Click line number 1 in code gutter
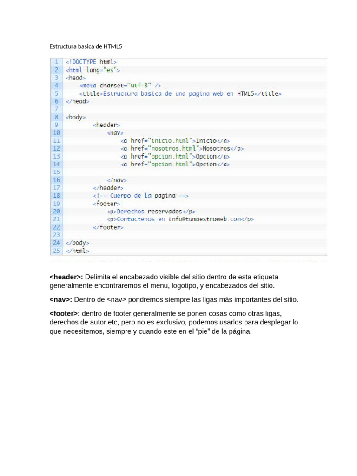This screenshot has width=357, height=476. (56, 62)
